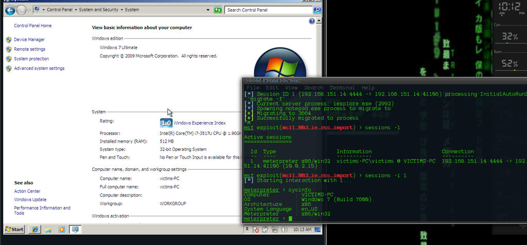
Task: Click the second system tray device icon
Action: [266, 230]
